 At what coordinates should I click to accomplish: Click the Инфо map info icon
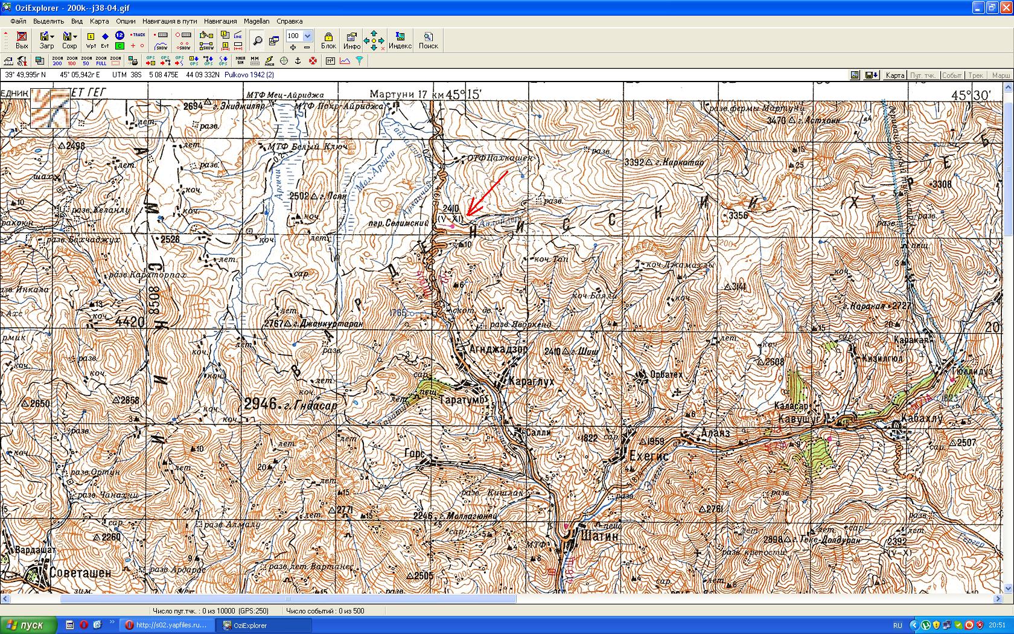(x=351, y=40)
